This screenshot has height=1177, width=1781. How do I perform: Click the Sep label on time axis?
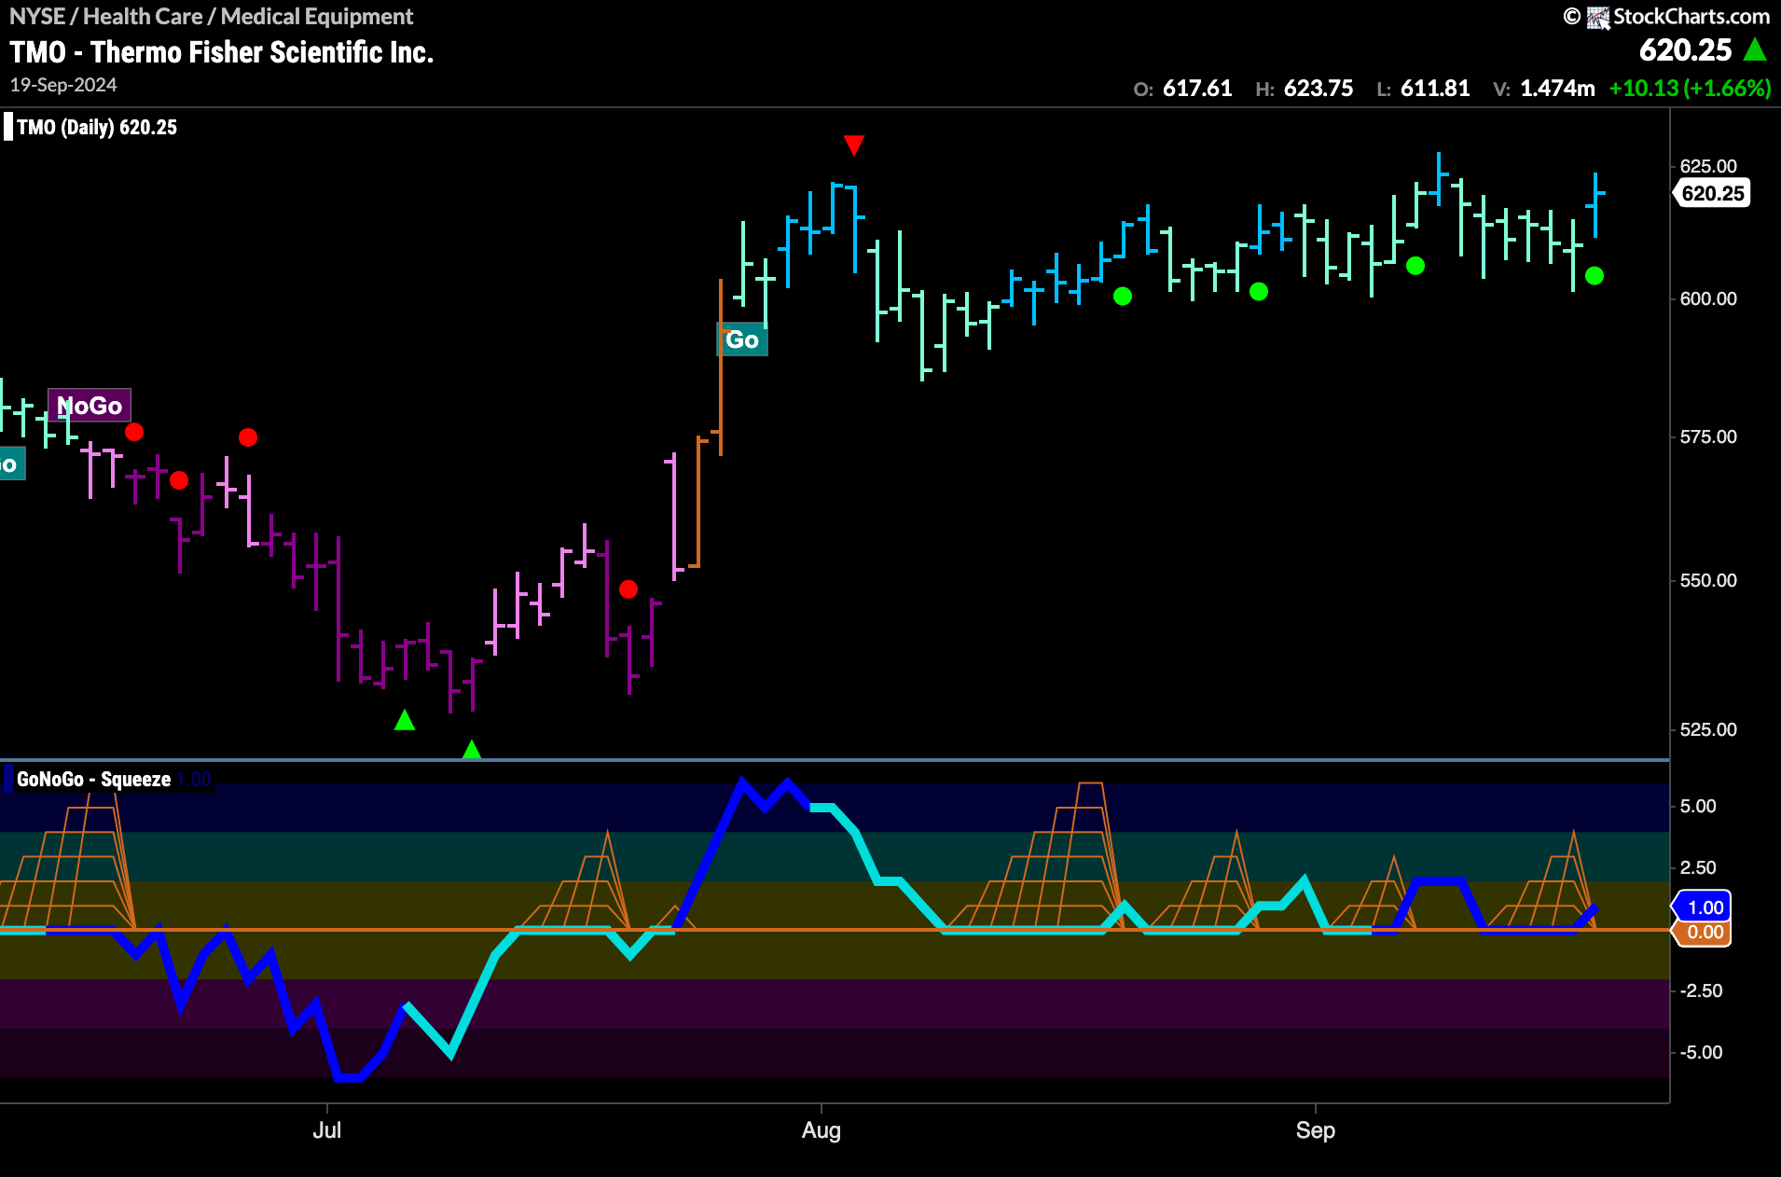point(1316,1130)
